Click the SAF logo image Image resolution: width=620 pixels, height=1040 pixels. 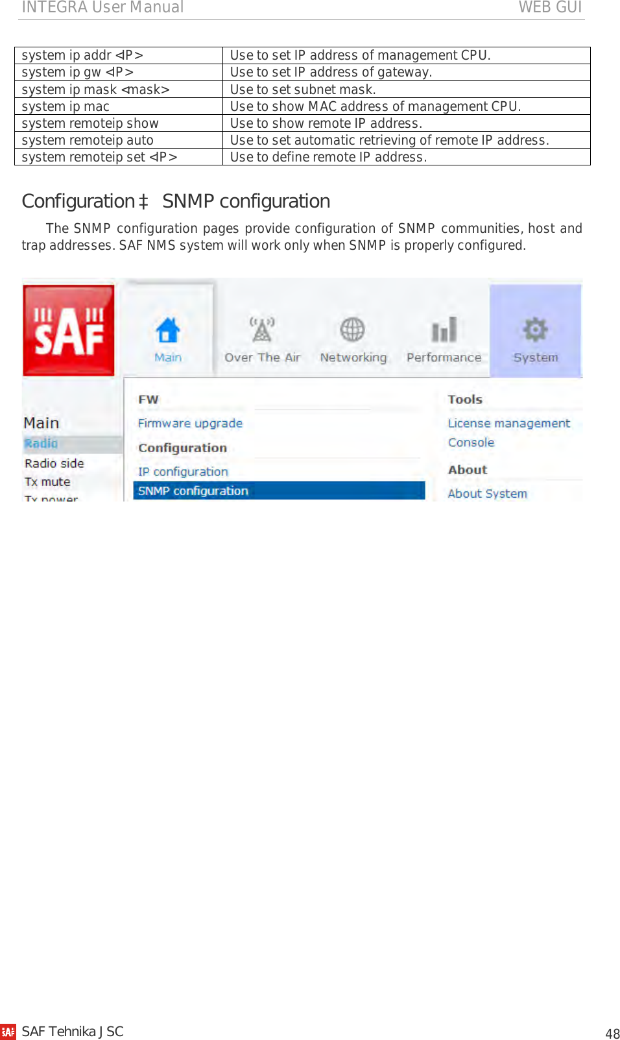pos(69,330)
